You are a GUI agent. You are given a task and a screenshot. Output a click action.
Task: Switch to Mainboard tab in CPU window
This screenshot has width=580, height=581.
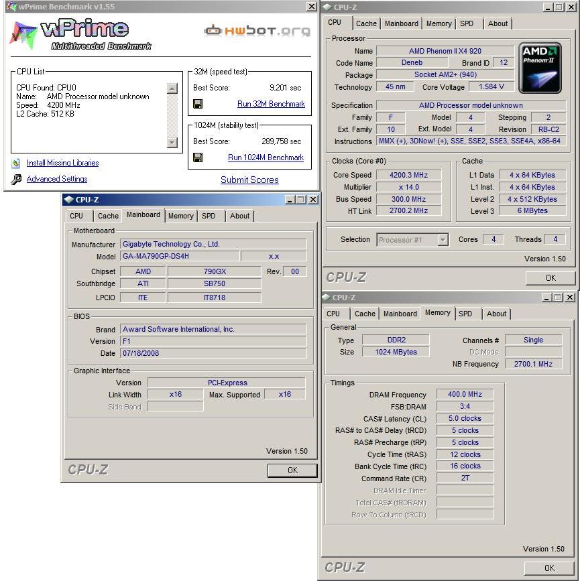click(401, 23)
